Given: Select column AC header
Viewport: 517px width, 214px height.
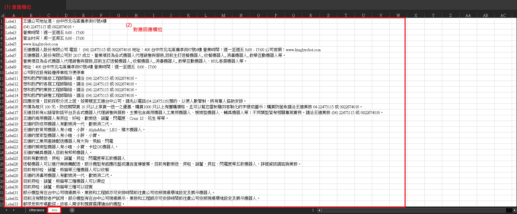Looking at the screenshot, I should click(503, 16).
